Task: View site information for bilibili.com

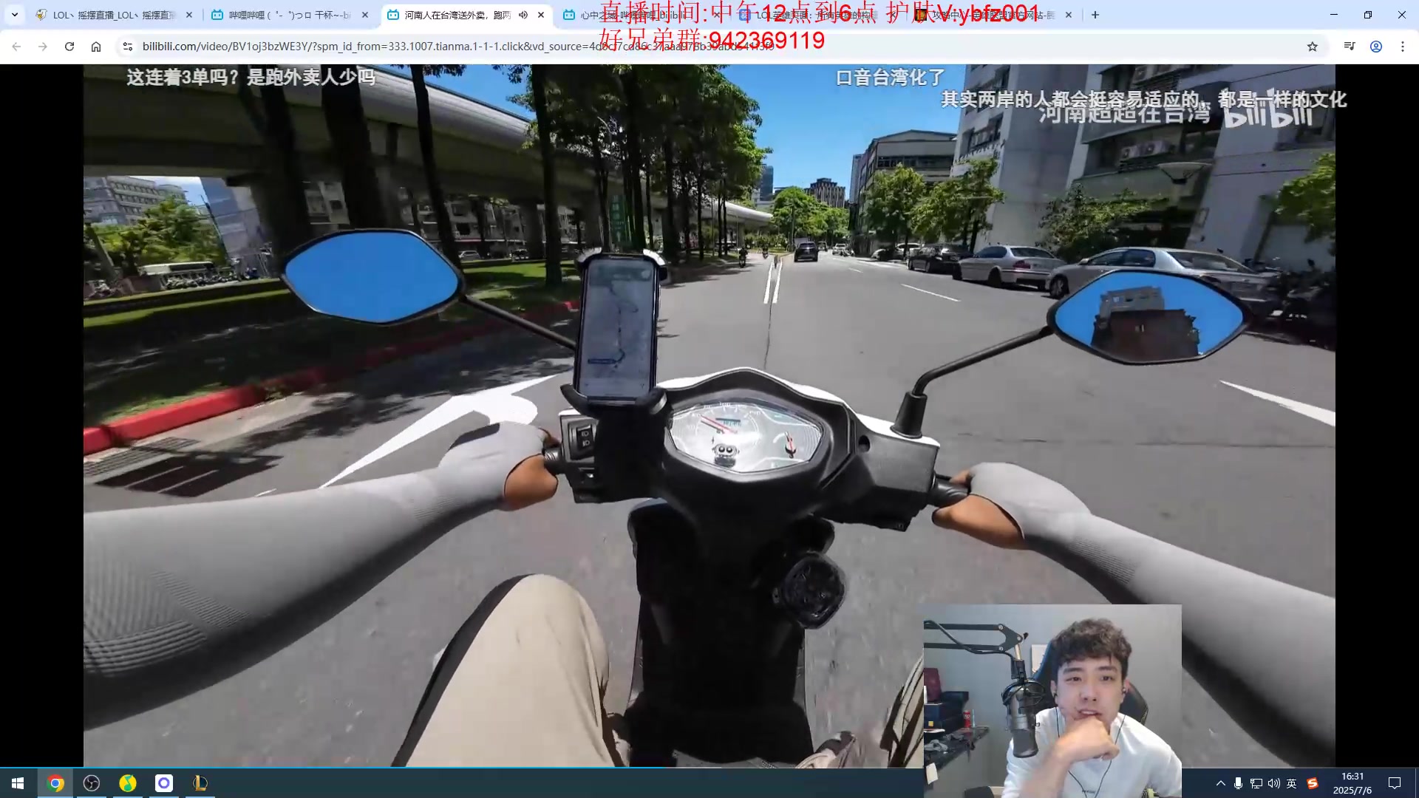Action: click(128, 47)
